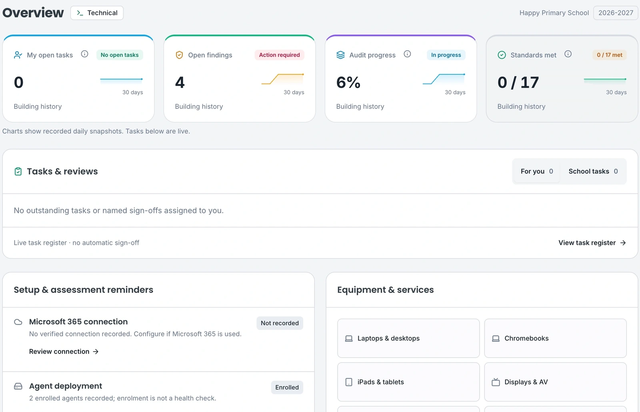Click the Enrolled status badge
640x412 pixels.
(x=287, y=388)
